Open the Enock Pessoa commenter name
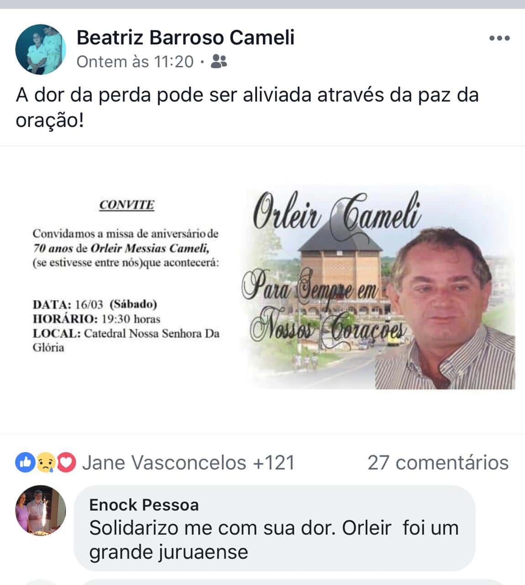The image size is (525, 585). click(x=144, y=505)
